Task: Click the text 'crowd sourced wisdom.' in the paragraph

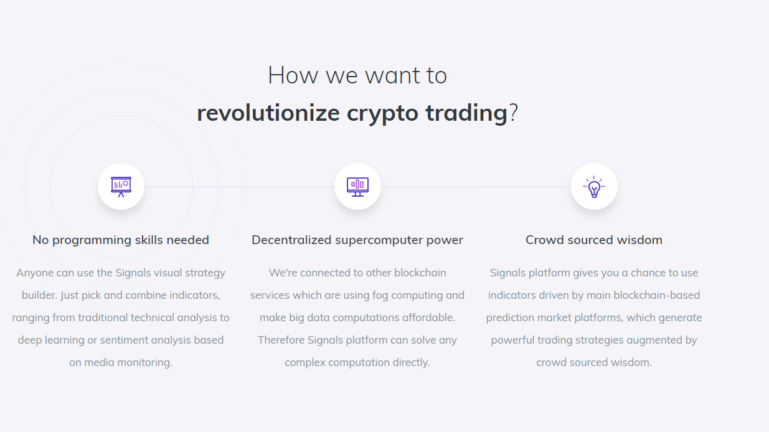Action: click(594, 362)
